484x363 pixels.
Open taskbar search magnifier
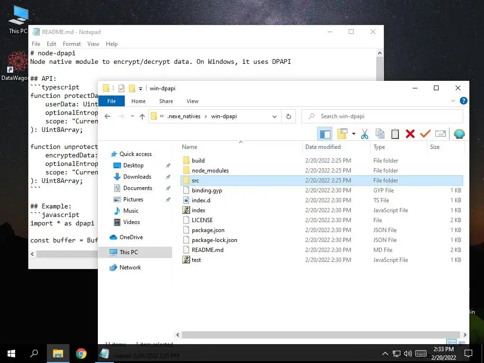coord(34,354)
